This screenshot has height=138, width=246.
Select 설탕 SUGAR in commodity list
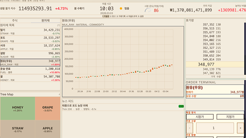pos(30,55)
